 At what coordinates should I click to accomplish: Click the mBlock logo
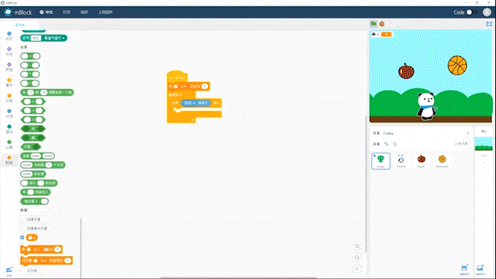(x=18, y=12)
